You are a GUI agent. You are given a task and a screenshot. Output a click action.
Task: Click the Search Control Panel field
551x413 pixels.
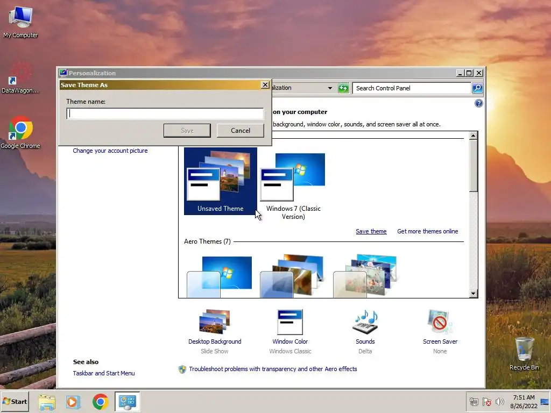(412, 88)
